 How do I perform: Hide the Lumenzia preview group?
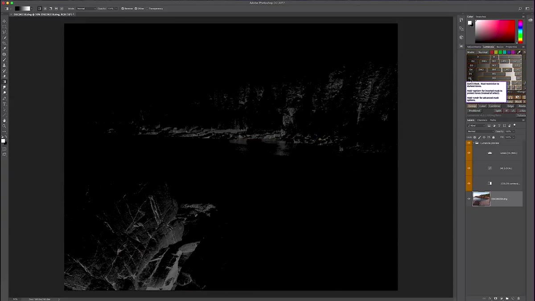click(x=469, y=143)
